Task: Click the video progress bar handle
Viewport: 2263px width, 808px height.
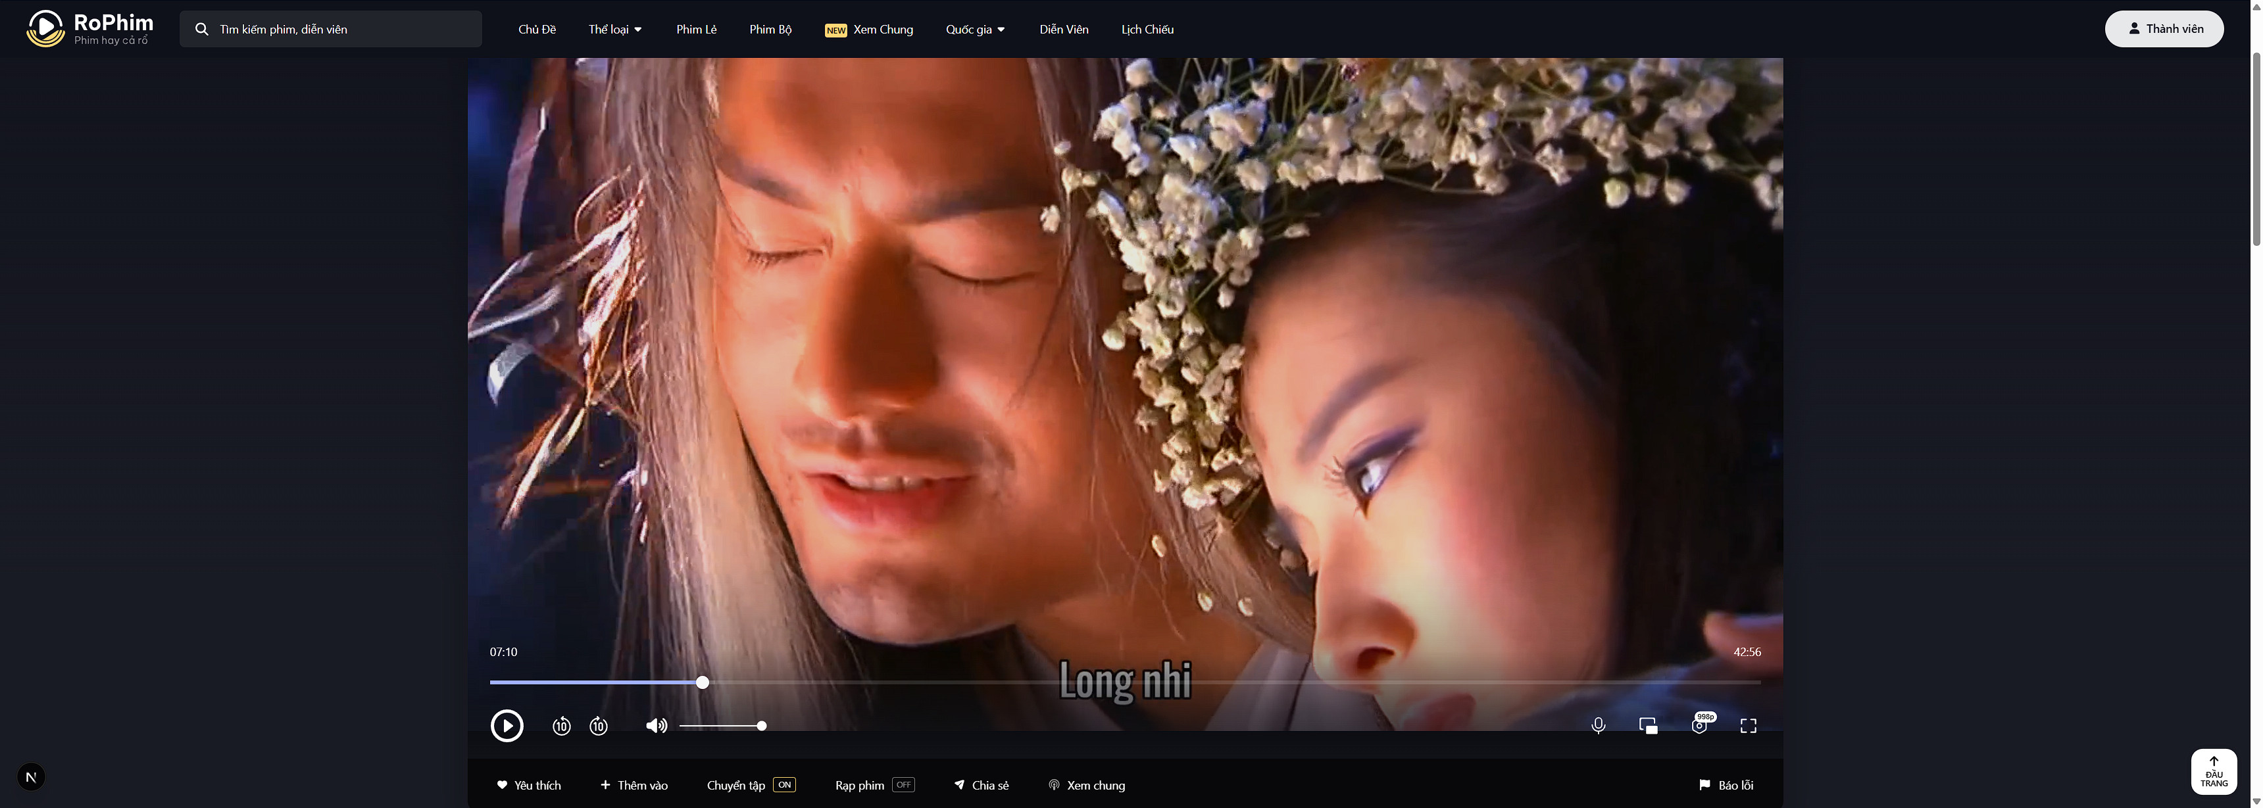Action: coord(703,682)
